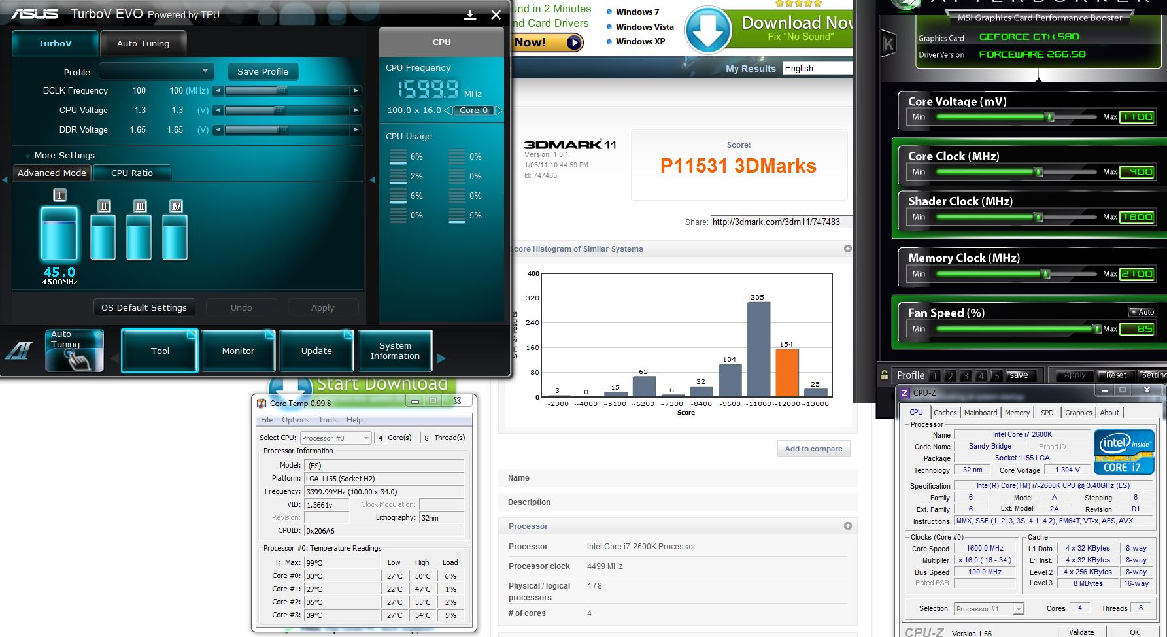Click CPU Voltage increase arrow
Viewport: 1167px width, 637px height.
(x=356, y=111)
